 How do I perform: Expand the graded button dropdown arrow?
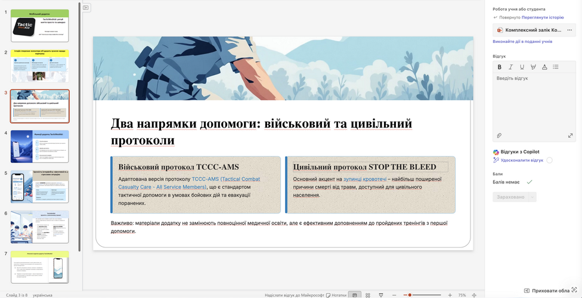(x=533, y=197)
